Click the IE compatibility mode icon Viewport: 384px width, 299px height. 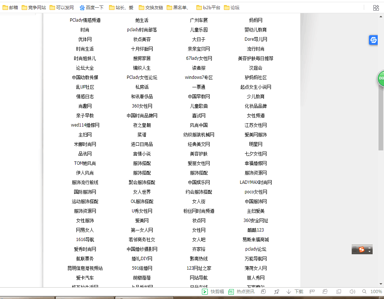click(325, 291)
